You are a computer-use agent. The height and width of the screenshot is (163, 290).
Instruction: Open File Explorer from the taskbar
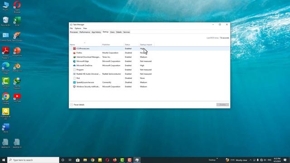click(85, 160)
